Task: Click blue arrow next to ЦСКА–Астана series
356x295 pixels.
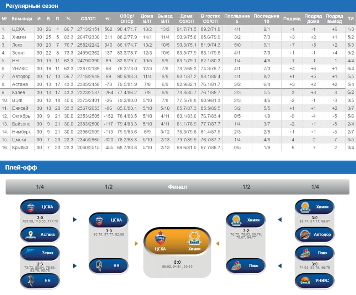Action: point(75,220)
